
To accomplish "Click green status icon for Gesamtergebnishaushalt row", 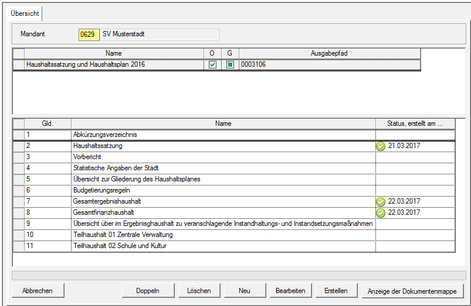I will click(381, 202).
